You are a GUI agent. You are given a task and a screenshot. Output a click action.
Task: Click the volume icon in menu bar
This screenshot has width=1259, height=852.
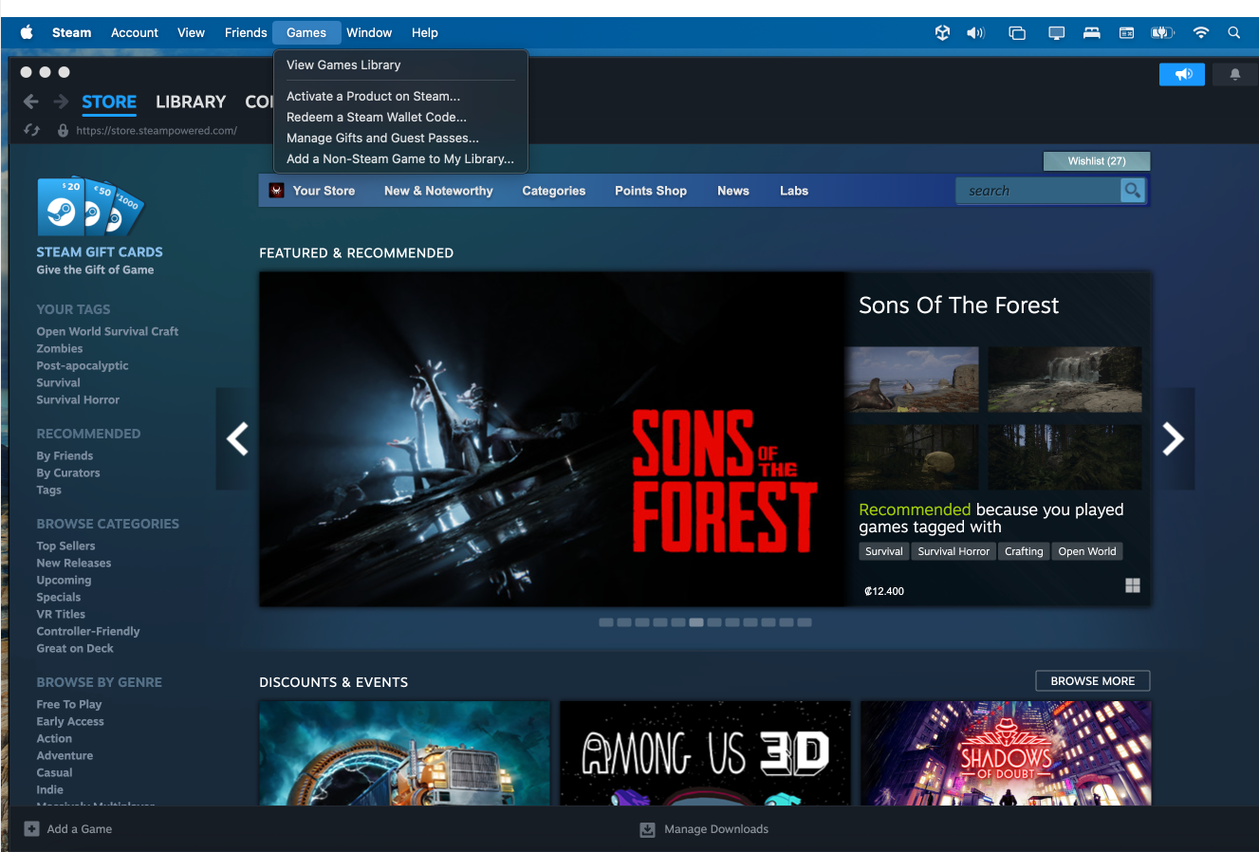(975, 32)
